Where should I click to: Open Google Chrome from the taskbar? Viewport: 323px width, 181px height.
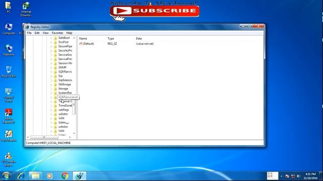click(x=65, y=176)
